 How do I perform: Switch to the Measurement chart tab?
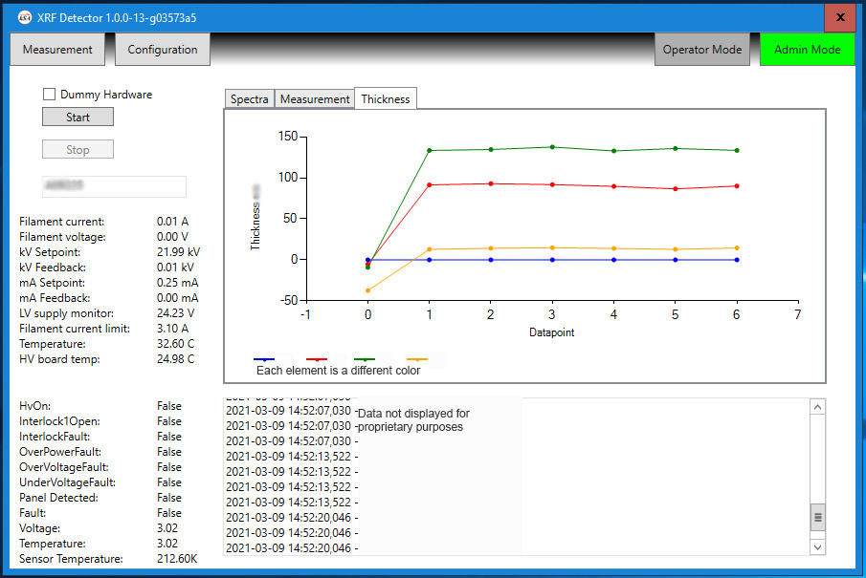click(315, 99)
